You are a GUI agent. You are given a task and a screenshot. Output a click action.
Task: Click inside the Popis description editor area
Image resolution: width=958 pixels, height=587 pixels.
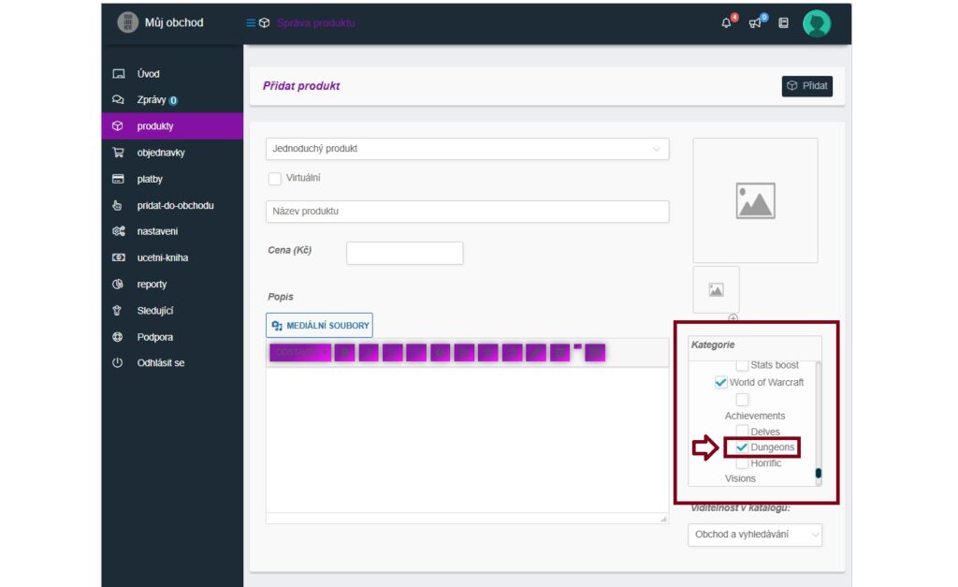[x=468, y=440]
